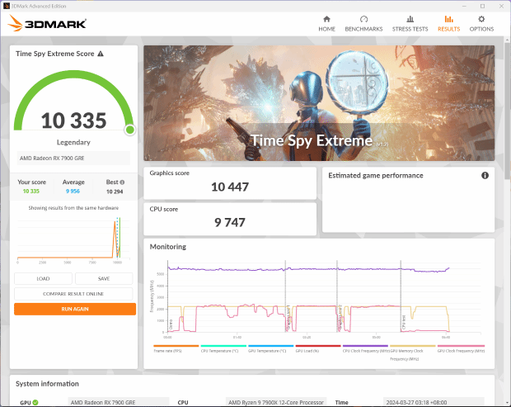The width and height of the screenshot is (511, 407).
Task: Click the Monitoring heading
Action: click(168, 247)
